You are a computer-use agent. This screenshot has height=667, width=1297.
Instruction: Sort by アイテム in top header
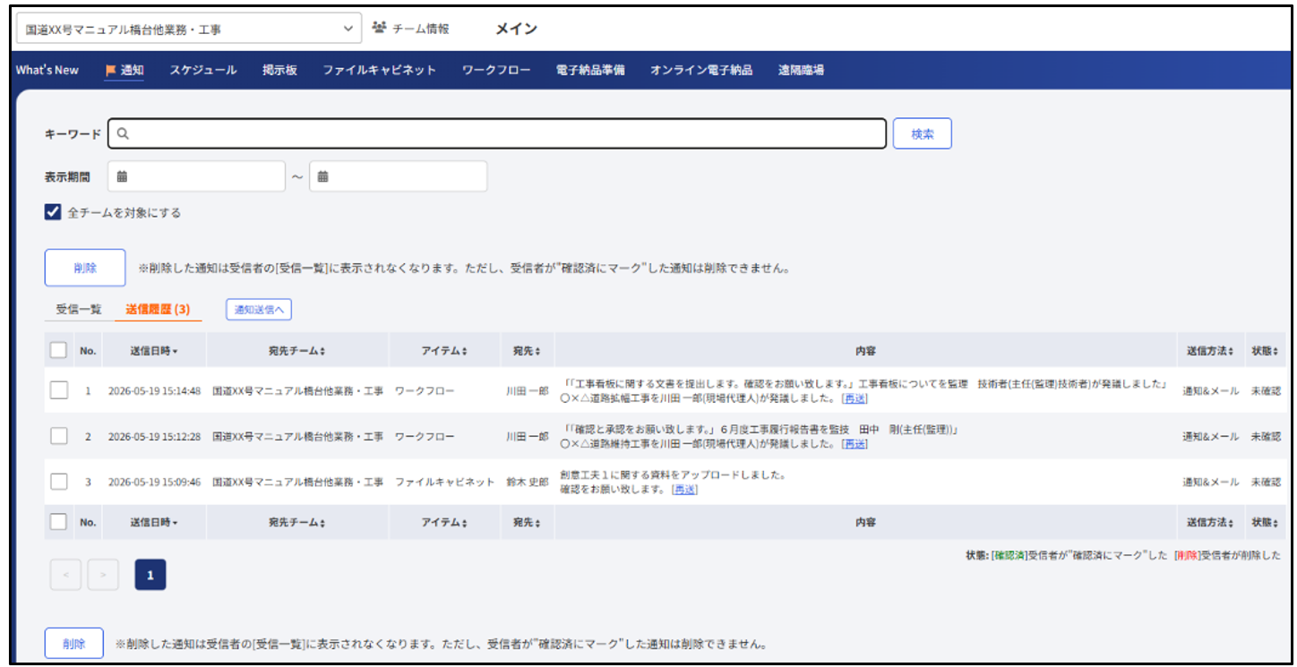tap(445, 351)
